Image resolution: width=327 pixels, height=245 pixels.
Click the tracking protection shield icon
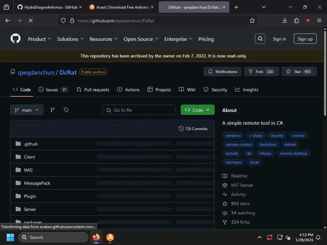tap(63, 20)
